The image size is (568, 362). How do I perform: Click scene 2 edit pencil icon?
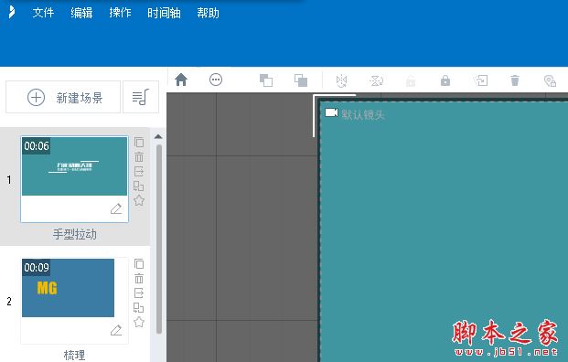tap(116, 331)
